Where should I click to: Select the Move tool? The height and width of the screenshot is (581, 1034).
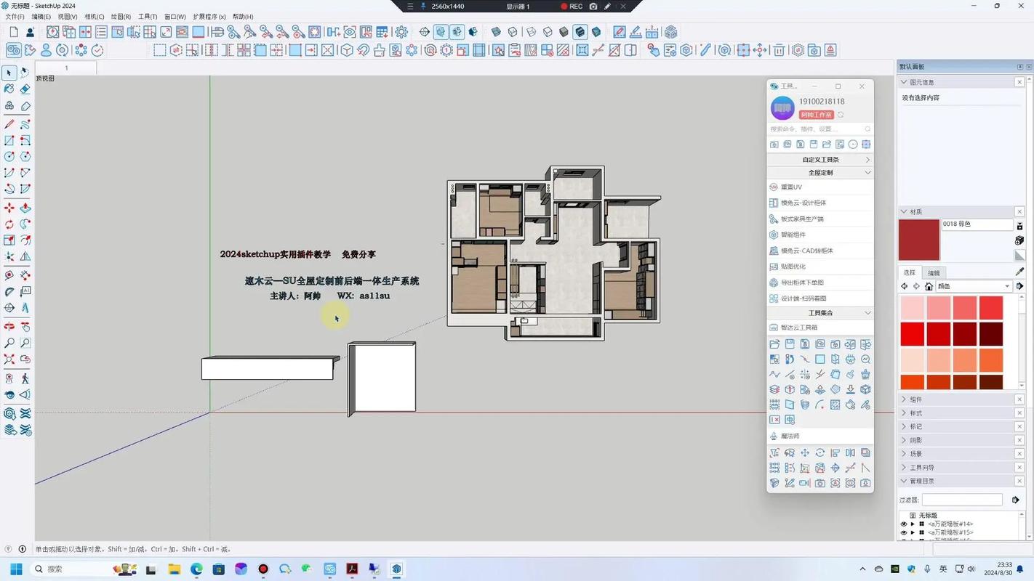[x=9, y=208]
